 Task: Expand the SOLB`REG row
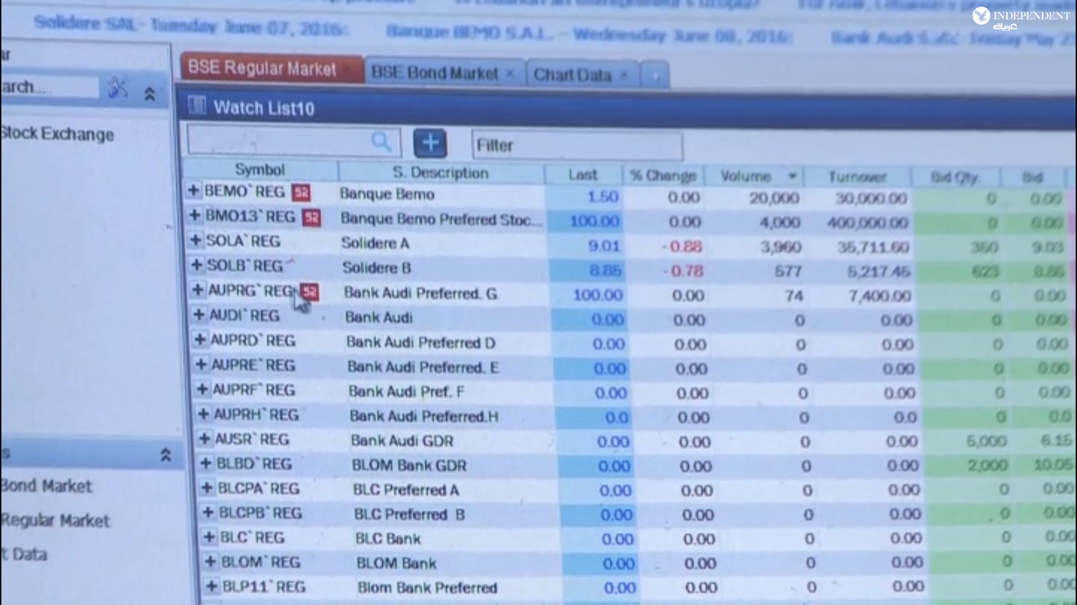[x=197, y=265]
